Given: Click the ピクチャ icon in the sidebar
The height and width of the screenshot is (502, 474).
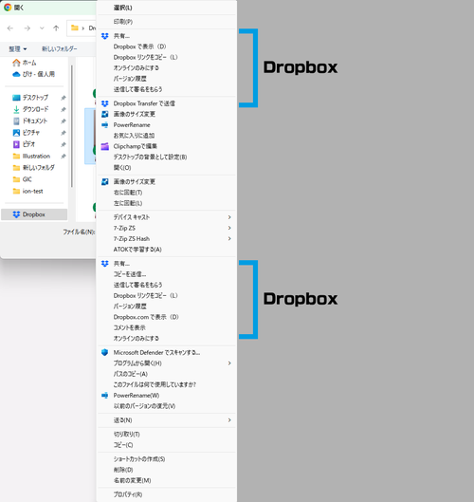Looking at the screenshot, I should [16, 133].
